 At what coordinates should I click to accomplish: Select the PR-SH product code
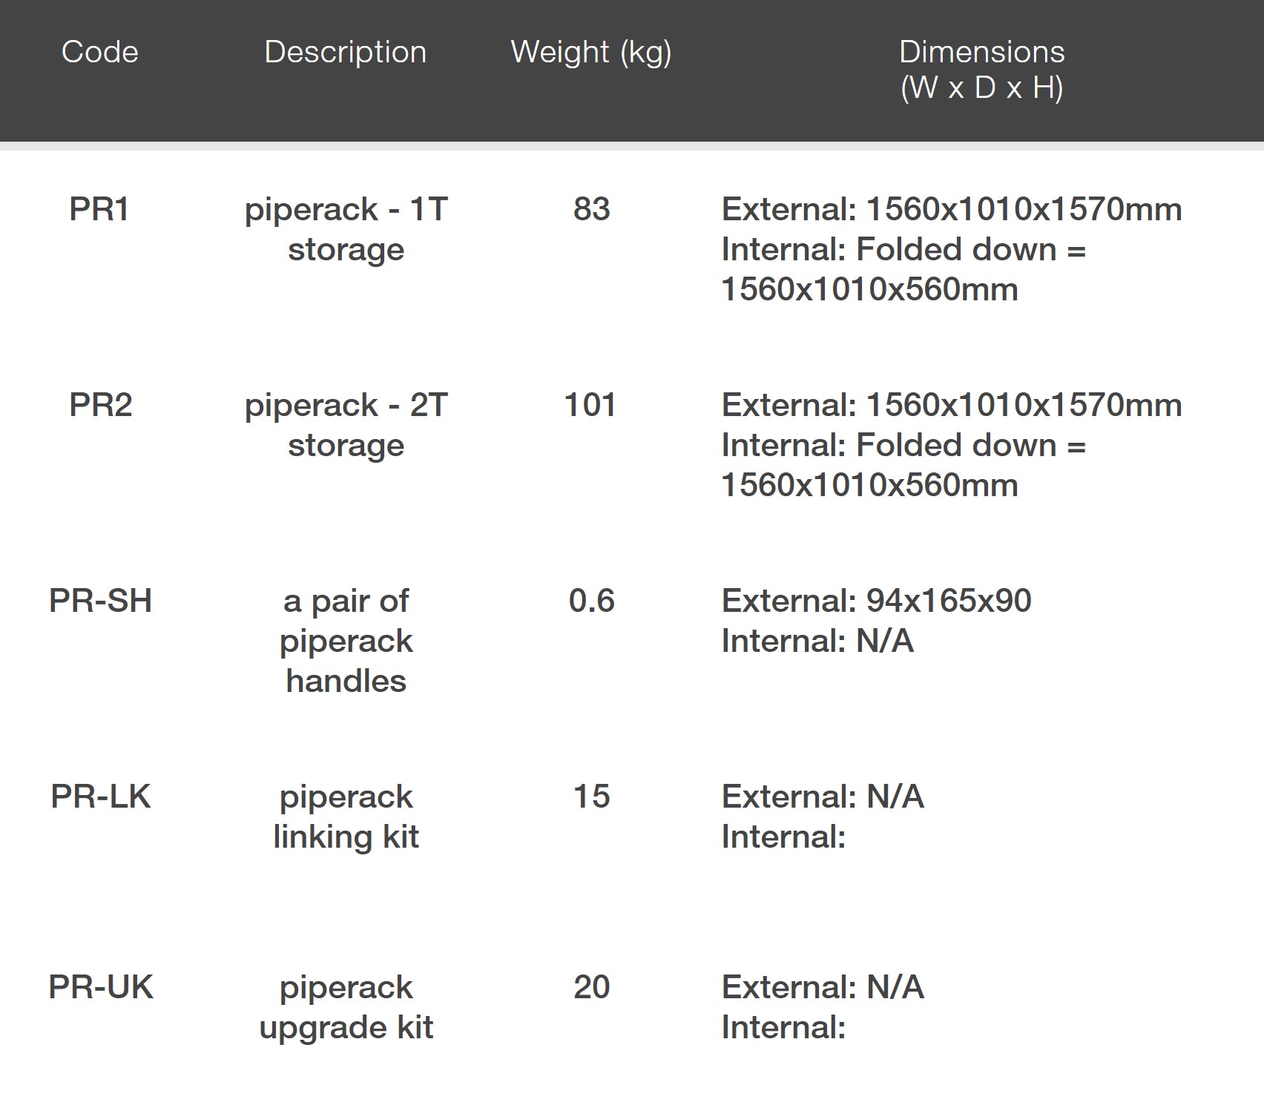point(100,601)
